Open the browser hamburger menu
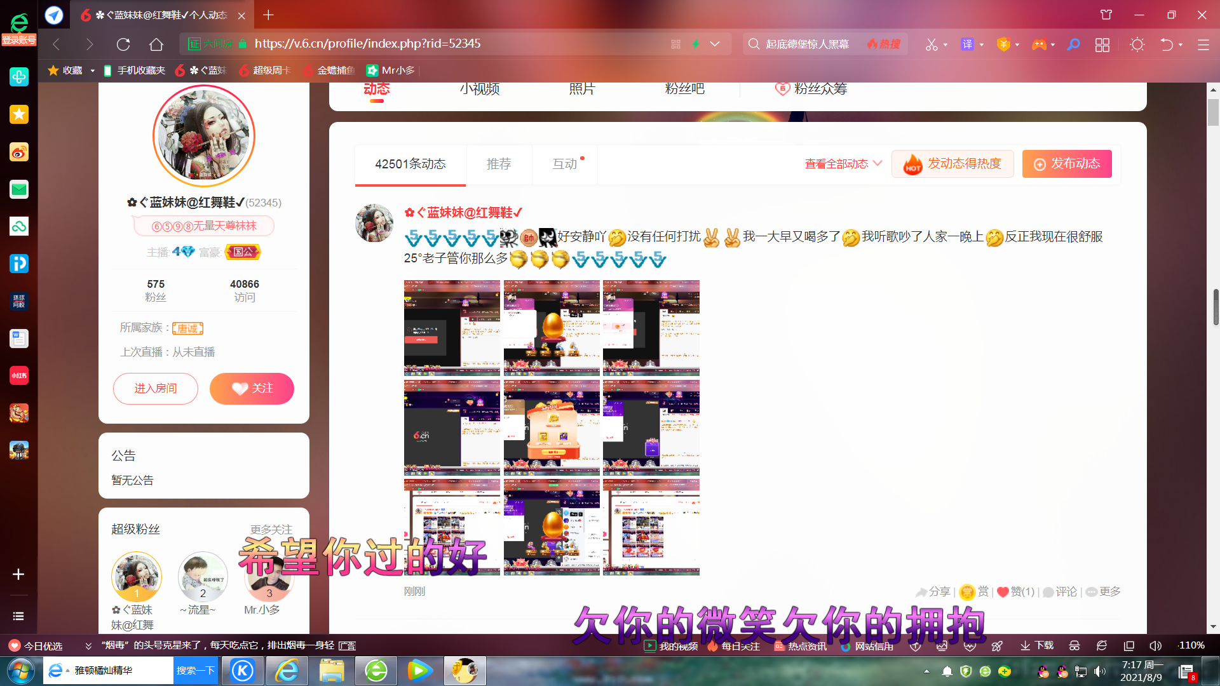The image size is (1220, 686). (x=1203, y=44)
